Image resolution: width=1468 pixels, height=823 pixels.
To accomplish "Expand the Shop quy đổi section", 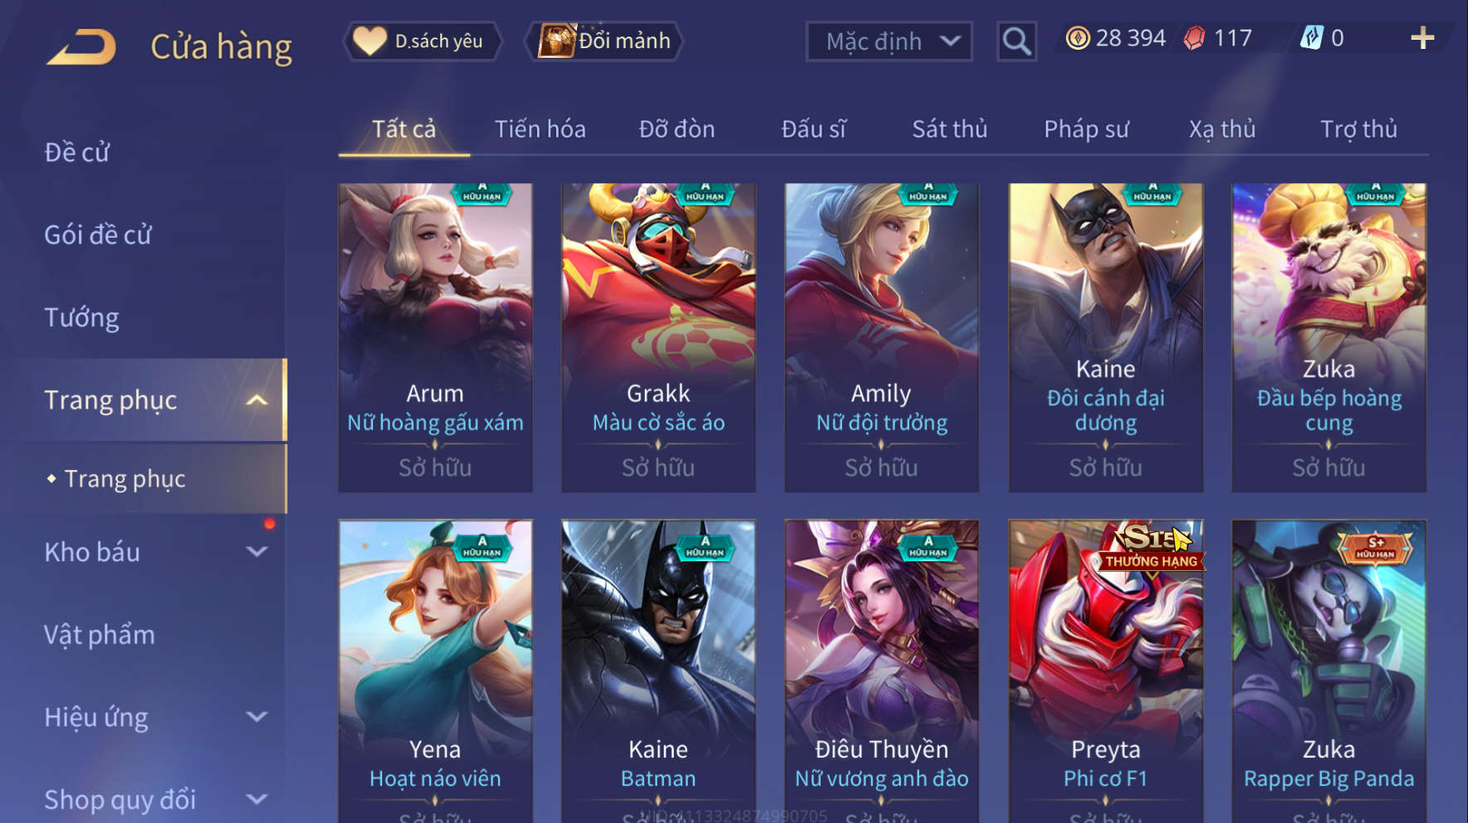I will (258, 800).
